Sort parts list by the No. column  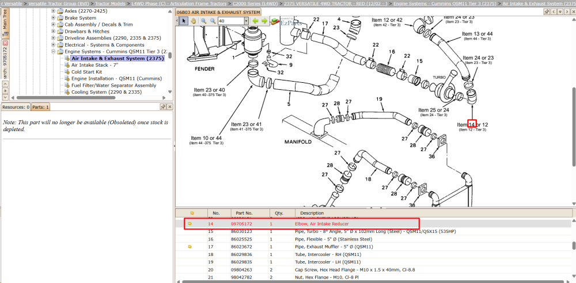(219, 213)
